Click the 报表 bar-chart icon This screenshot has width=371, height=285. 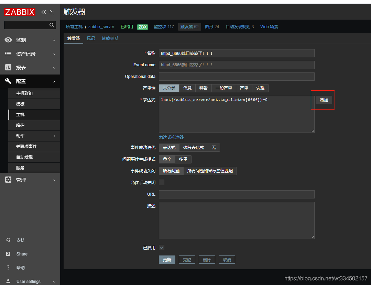click(8, 67)
